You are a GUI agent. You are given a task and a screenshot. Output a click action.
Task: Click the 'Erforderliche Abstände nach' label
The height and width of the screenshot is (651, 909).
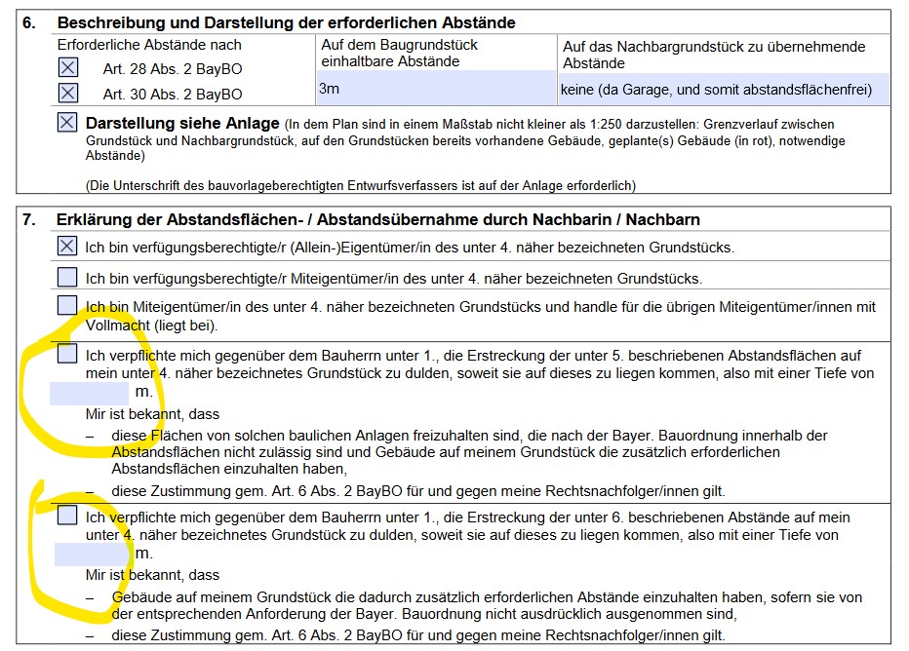149,45
